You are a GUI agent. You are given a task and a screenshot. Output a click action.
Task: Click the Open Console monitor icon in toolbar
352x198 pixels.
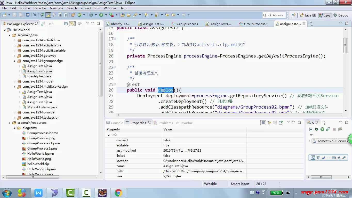pos(28,15)
